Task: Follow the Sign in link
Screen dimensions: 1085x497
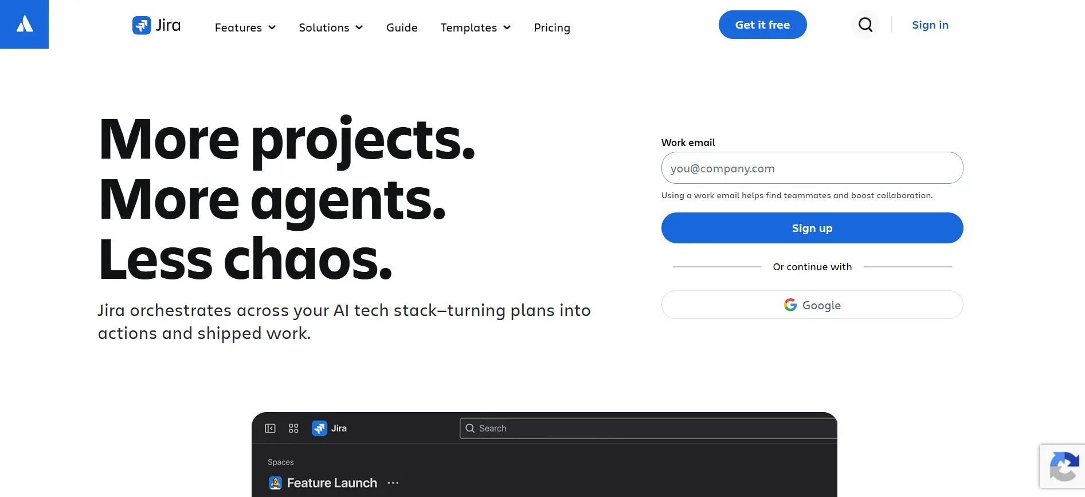Action: click(930, 25)
